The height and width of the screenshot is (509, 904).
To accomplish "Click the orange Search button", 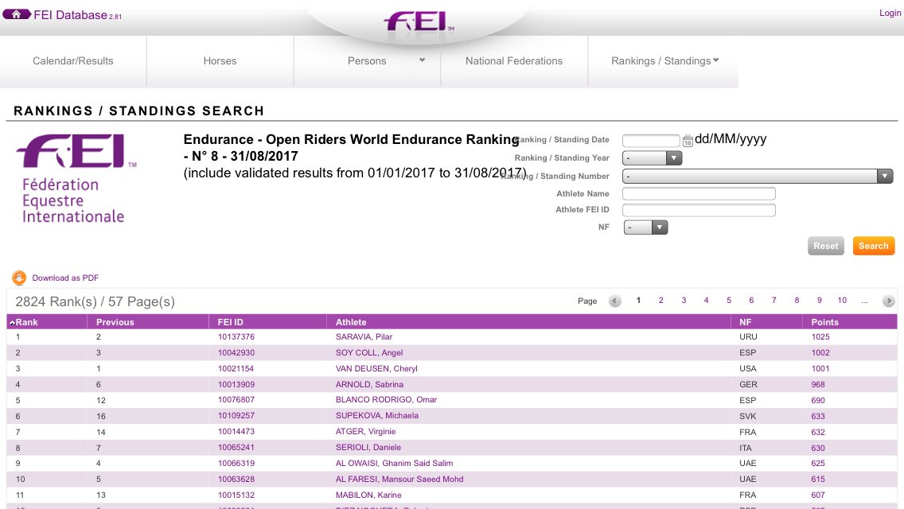I will (874, 246).
